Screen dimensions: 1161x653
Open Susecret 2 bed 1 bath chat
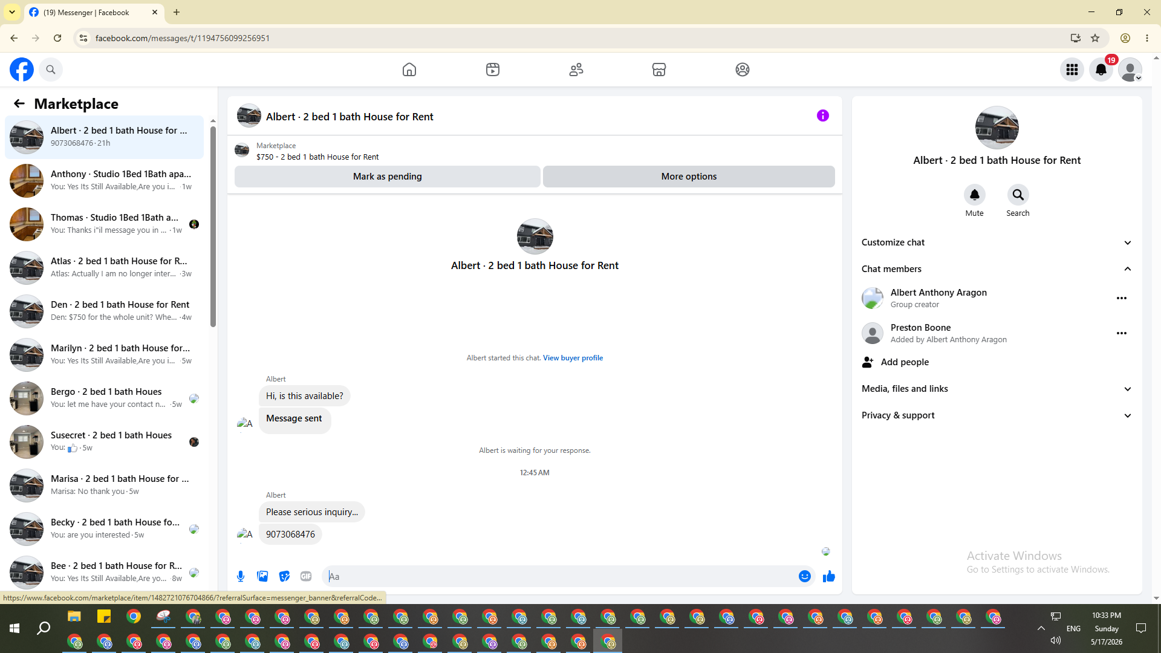click(105, 442)
